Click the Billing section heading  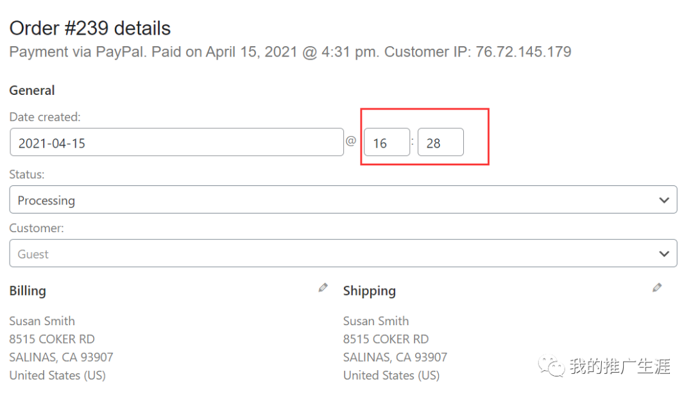28,291
